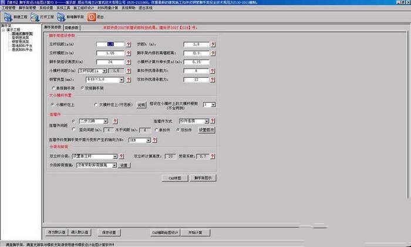411x247 pixels.
Task: Open help icon for 双立杆分段
Action: [122, 156]
